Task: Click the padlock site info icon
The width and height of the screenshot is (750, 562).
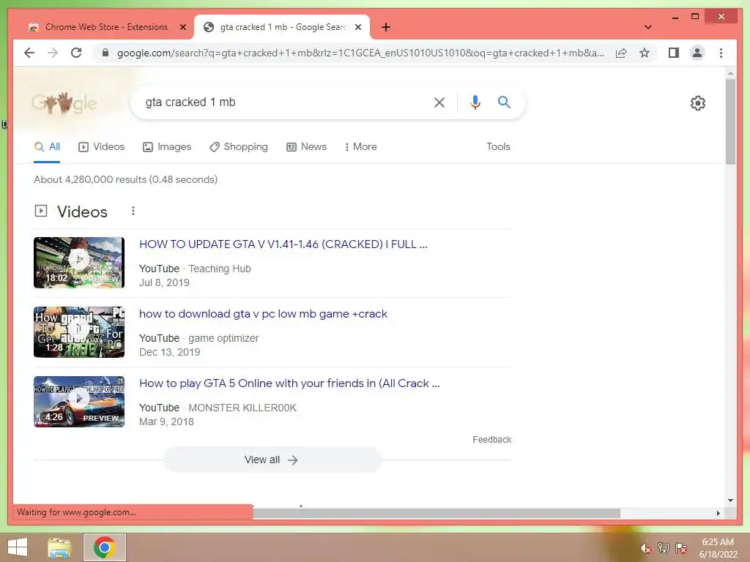Action: tap(105, 53)
